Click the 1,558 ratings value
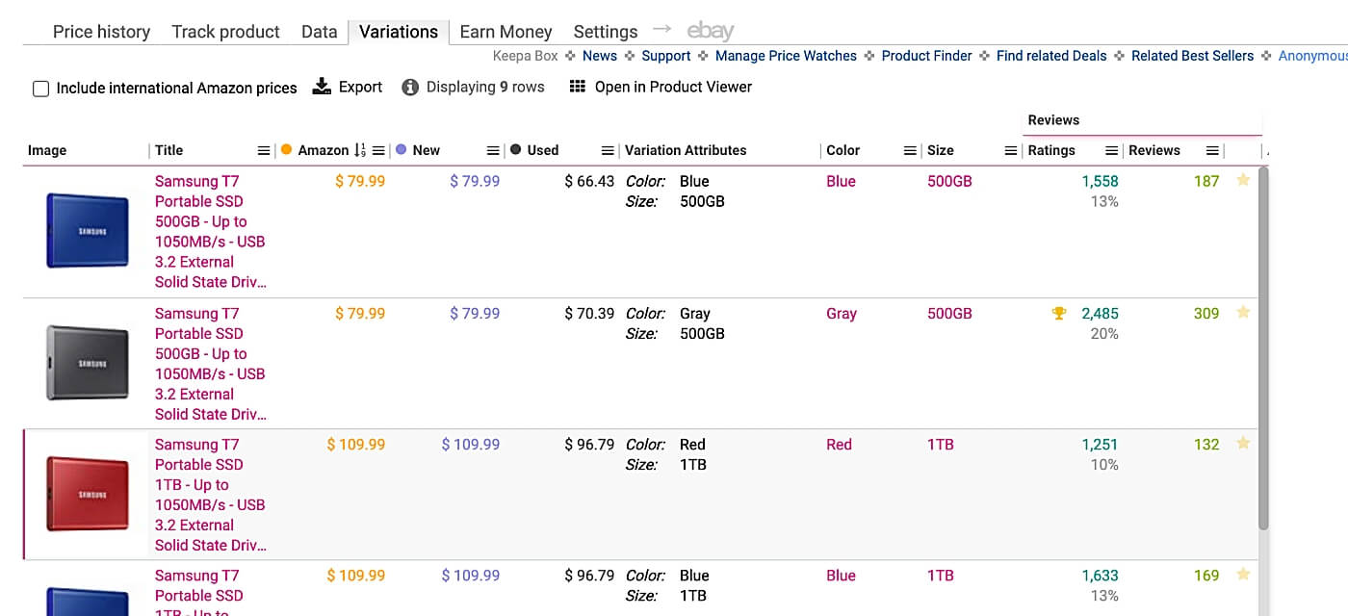The height and width of the screenshot is (616, 1348). coord(1100,181)
